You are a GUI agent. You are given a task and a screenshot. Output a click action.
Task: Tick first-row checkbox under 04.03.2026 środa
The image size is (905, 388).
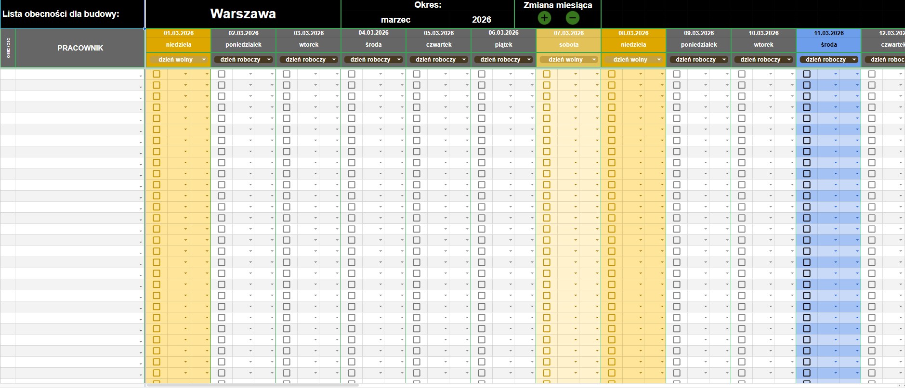tap(352, 74)
